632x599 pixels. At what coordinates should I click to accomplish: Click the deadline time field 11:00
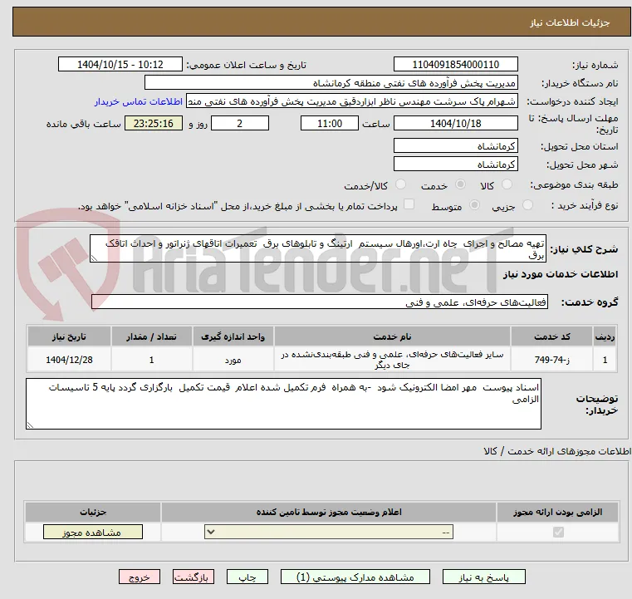click(x=330, y=123)
